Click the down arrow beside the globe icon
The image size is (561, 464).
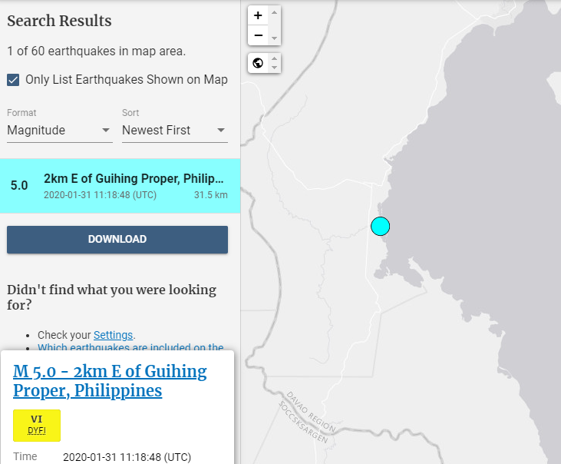[x=275, y=68]
